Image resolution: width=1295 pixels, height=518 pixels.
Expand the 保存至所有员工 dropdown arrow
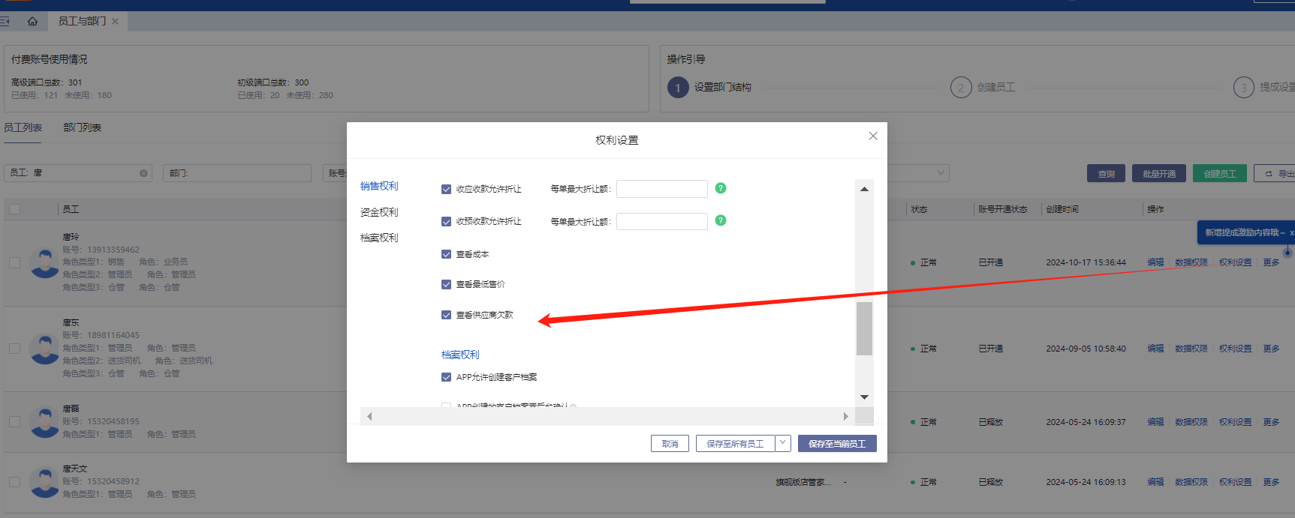click(782, 443)
